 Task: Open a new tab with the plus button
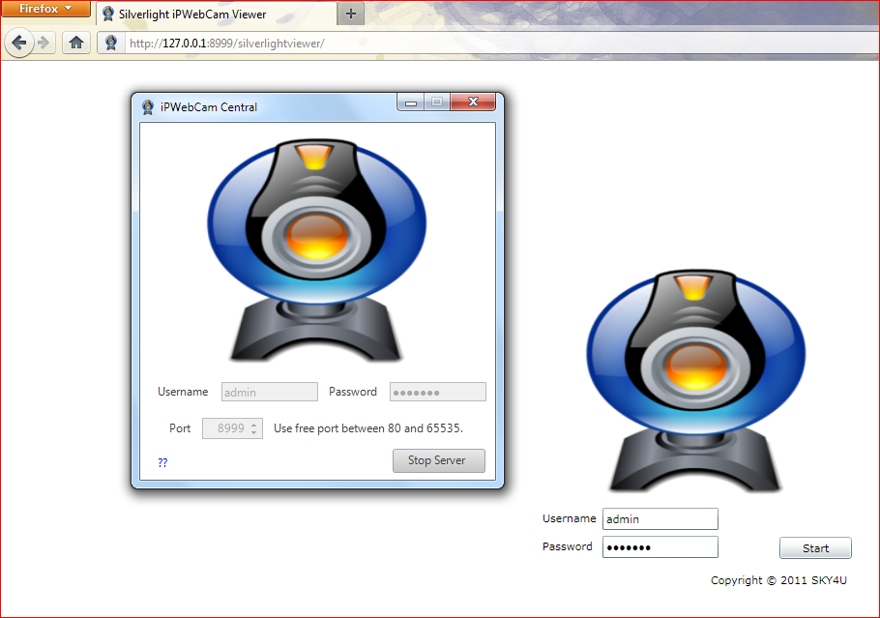pos(351,14)
